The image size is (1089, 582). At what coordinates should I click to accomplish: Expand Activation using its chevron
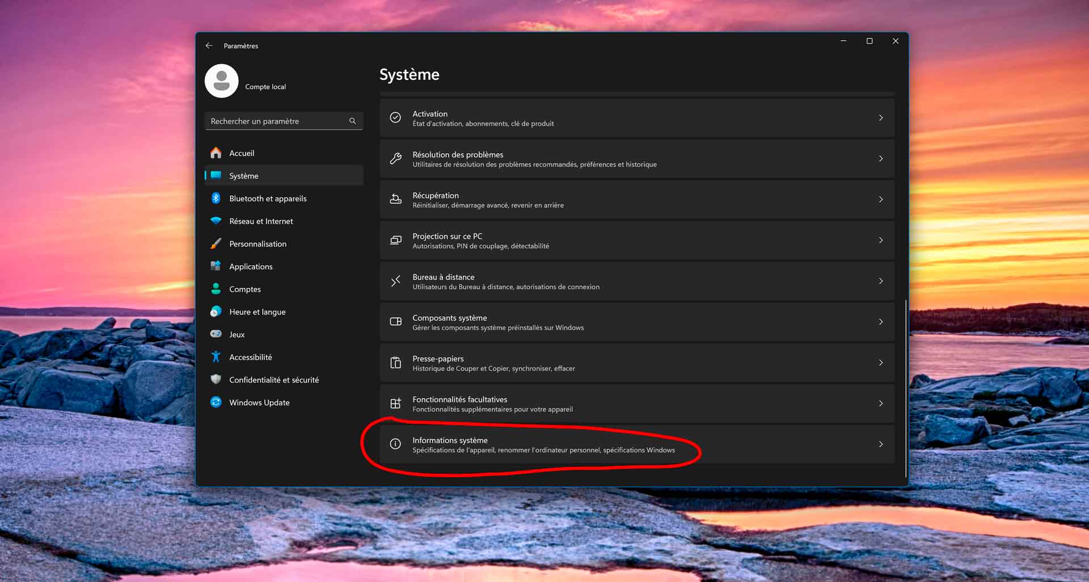tap(880, 118)
